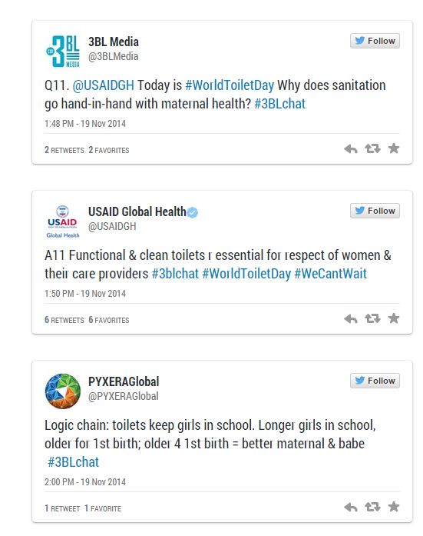This screenshot has width=423, height=536.
Task: Open #3BLchat hashtag in PYXERAGlobal tweet
Action: [73, 462]
